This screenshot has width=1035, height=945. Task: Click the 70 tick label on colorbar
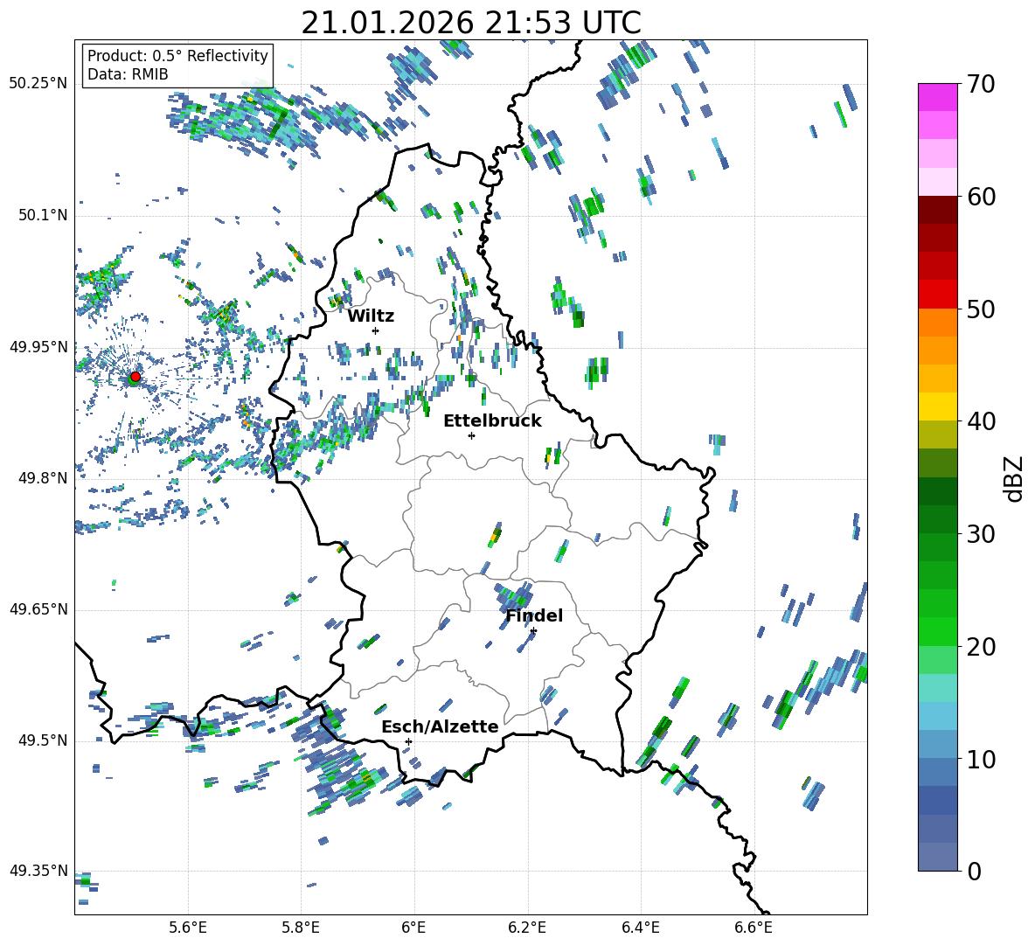[983, 85]
